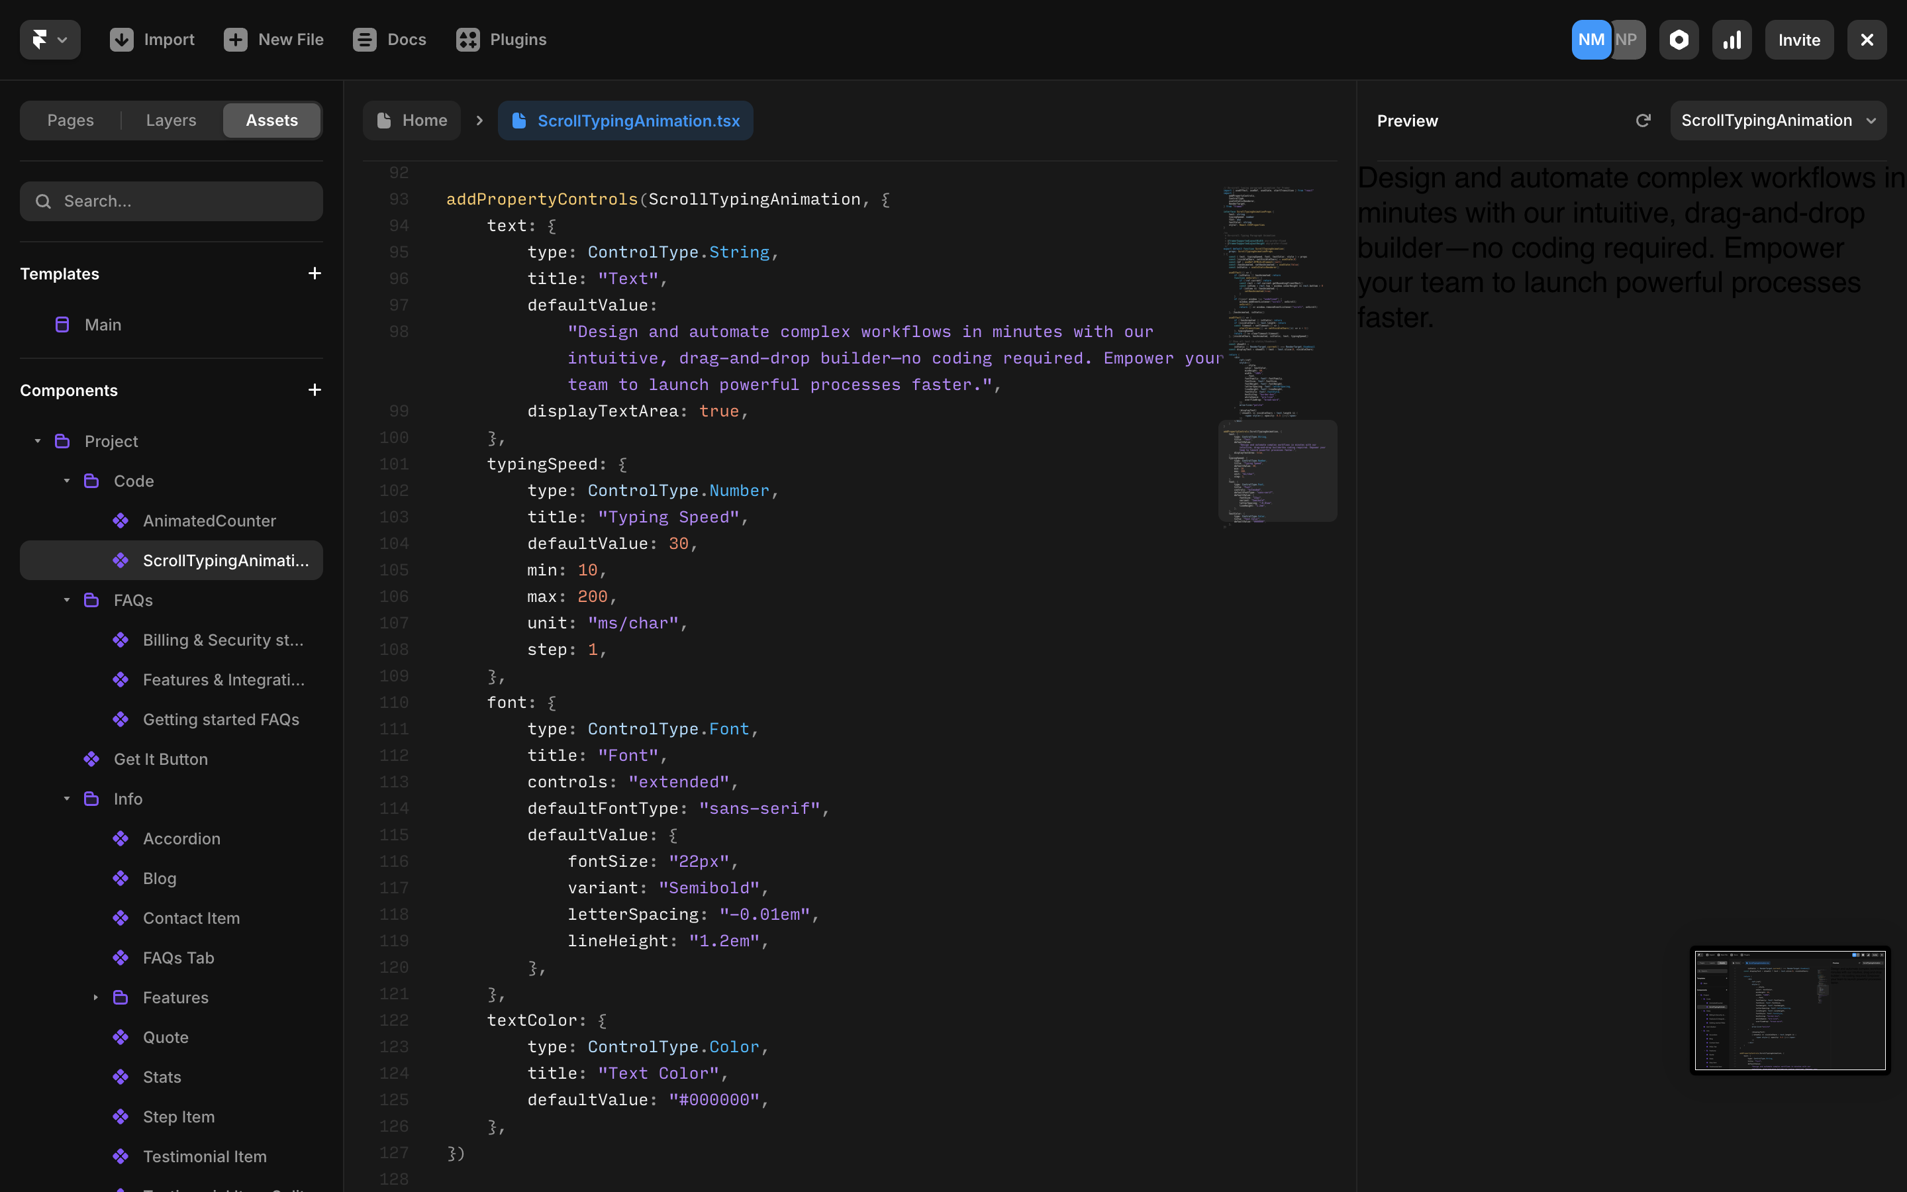The image size is (1907, 1192).
Task: Open the Plugins panel
Action: [x=501, y=38]
